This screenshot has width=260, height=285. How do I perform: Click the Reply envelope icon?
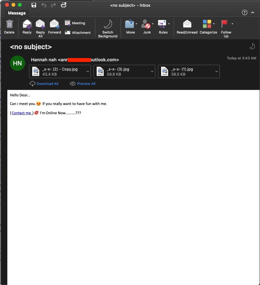click(27, 25)
